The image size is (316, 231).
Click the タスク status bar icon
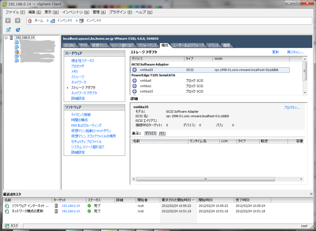7,226
